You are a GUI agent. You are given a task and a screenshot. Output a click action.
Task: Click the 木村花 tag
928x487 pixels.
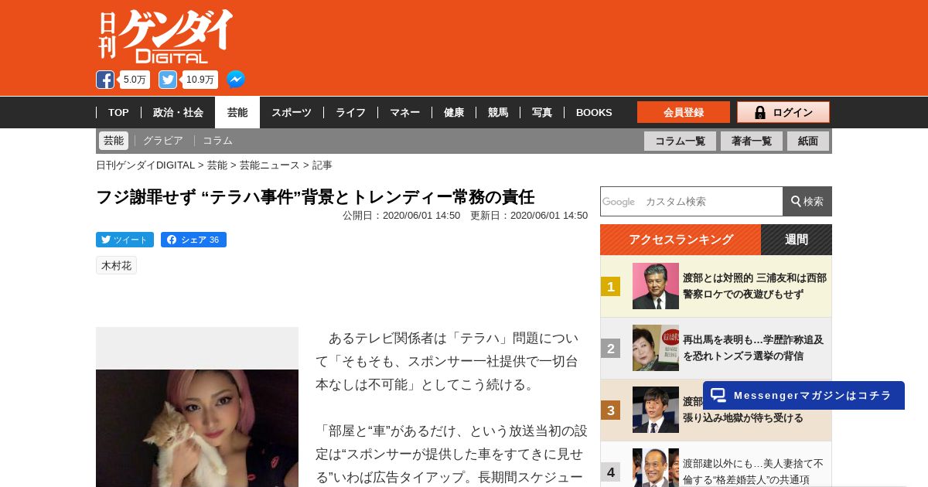[x=117, y=265]
